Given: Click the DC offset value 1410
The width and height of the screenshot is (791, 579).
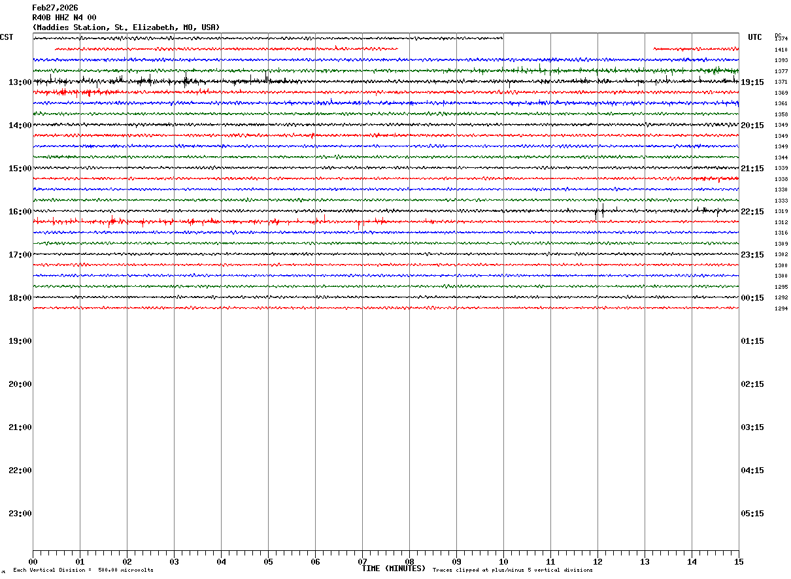Looking at the screenshot, I should [x=781, y=50].
